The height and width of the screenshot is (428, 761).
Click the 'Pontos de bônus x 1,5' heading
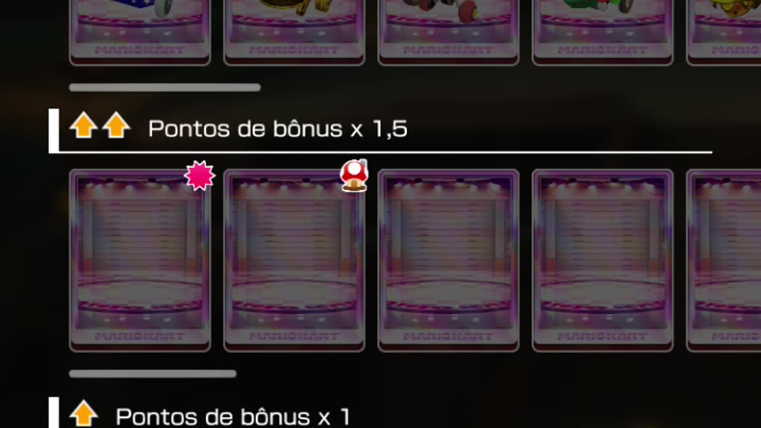click(x=278, y=128)
